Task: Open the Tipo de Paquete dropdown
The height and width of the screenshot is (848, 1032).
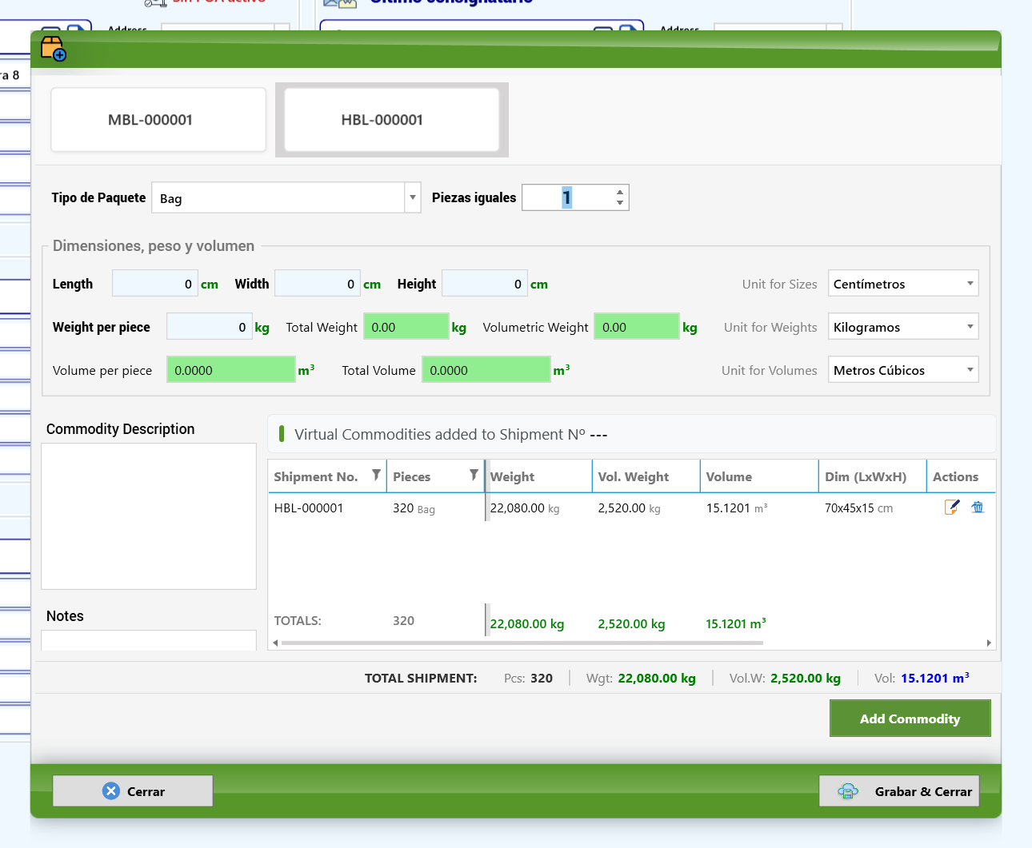Action: coord(413,197)
